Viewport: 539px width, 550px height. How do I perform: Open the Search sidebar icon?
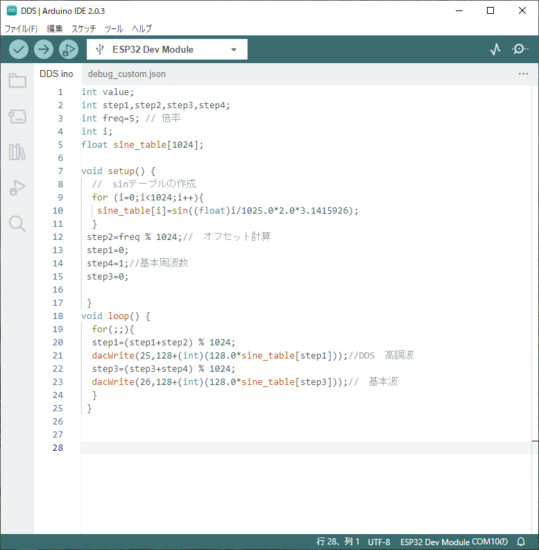coord(17,224)
